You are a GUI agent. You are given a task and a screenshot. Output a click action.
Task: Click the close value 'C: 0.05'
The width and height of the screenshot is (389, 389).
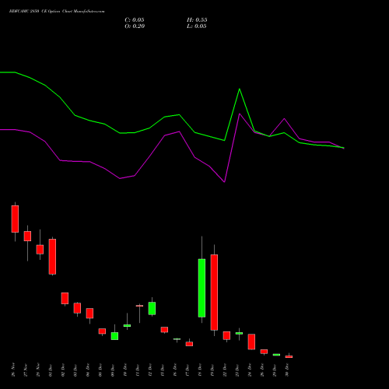coord(135,20)
